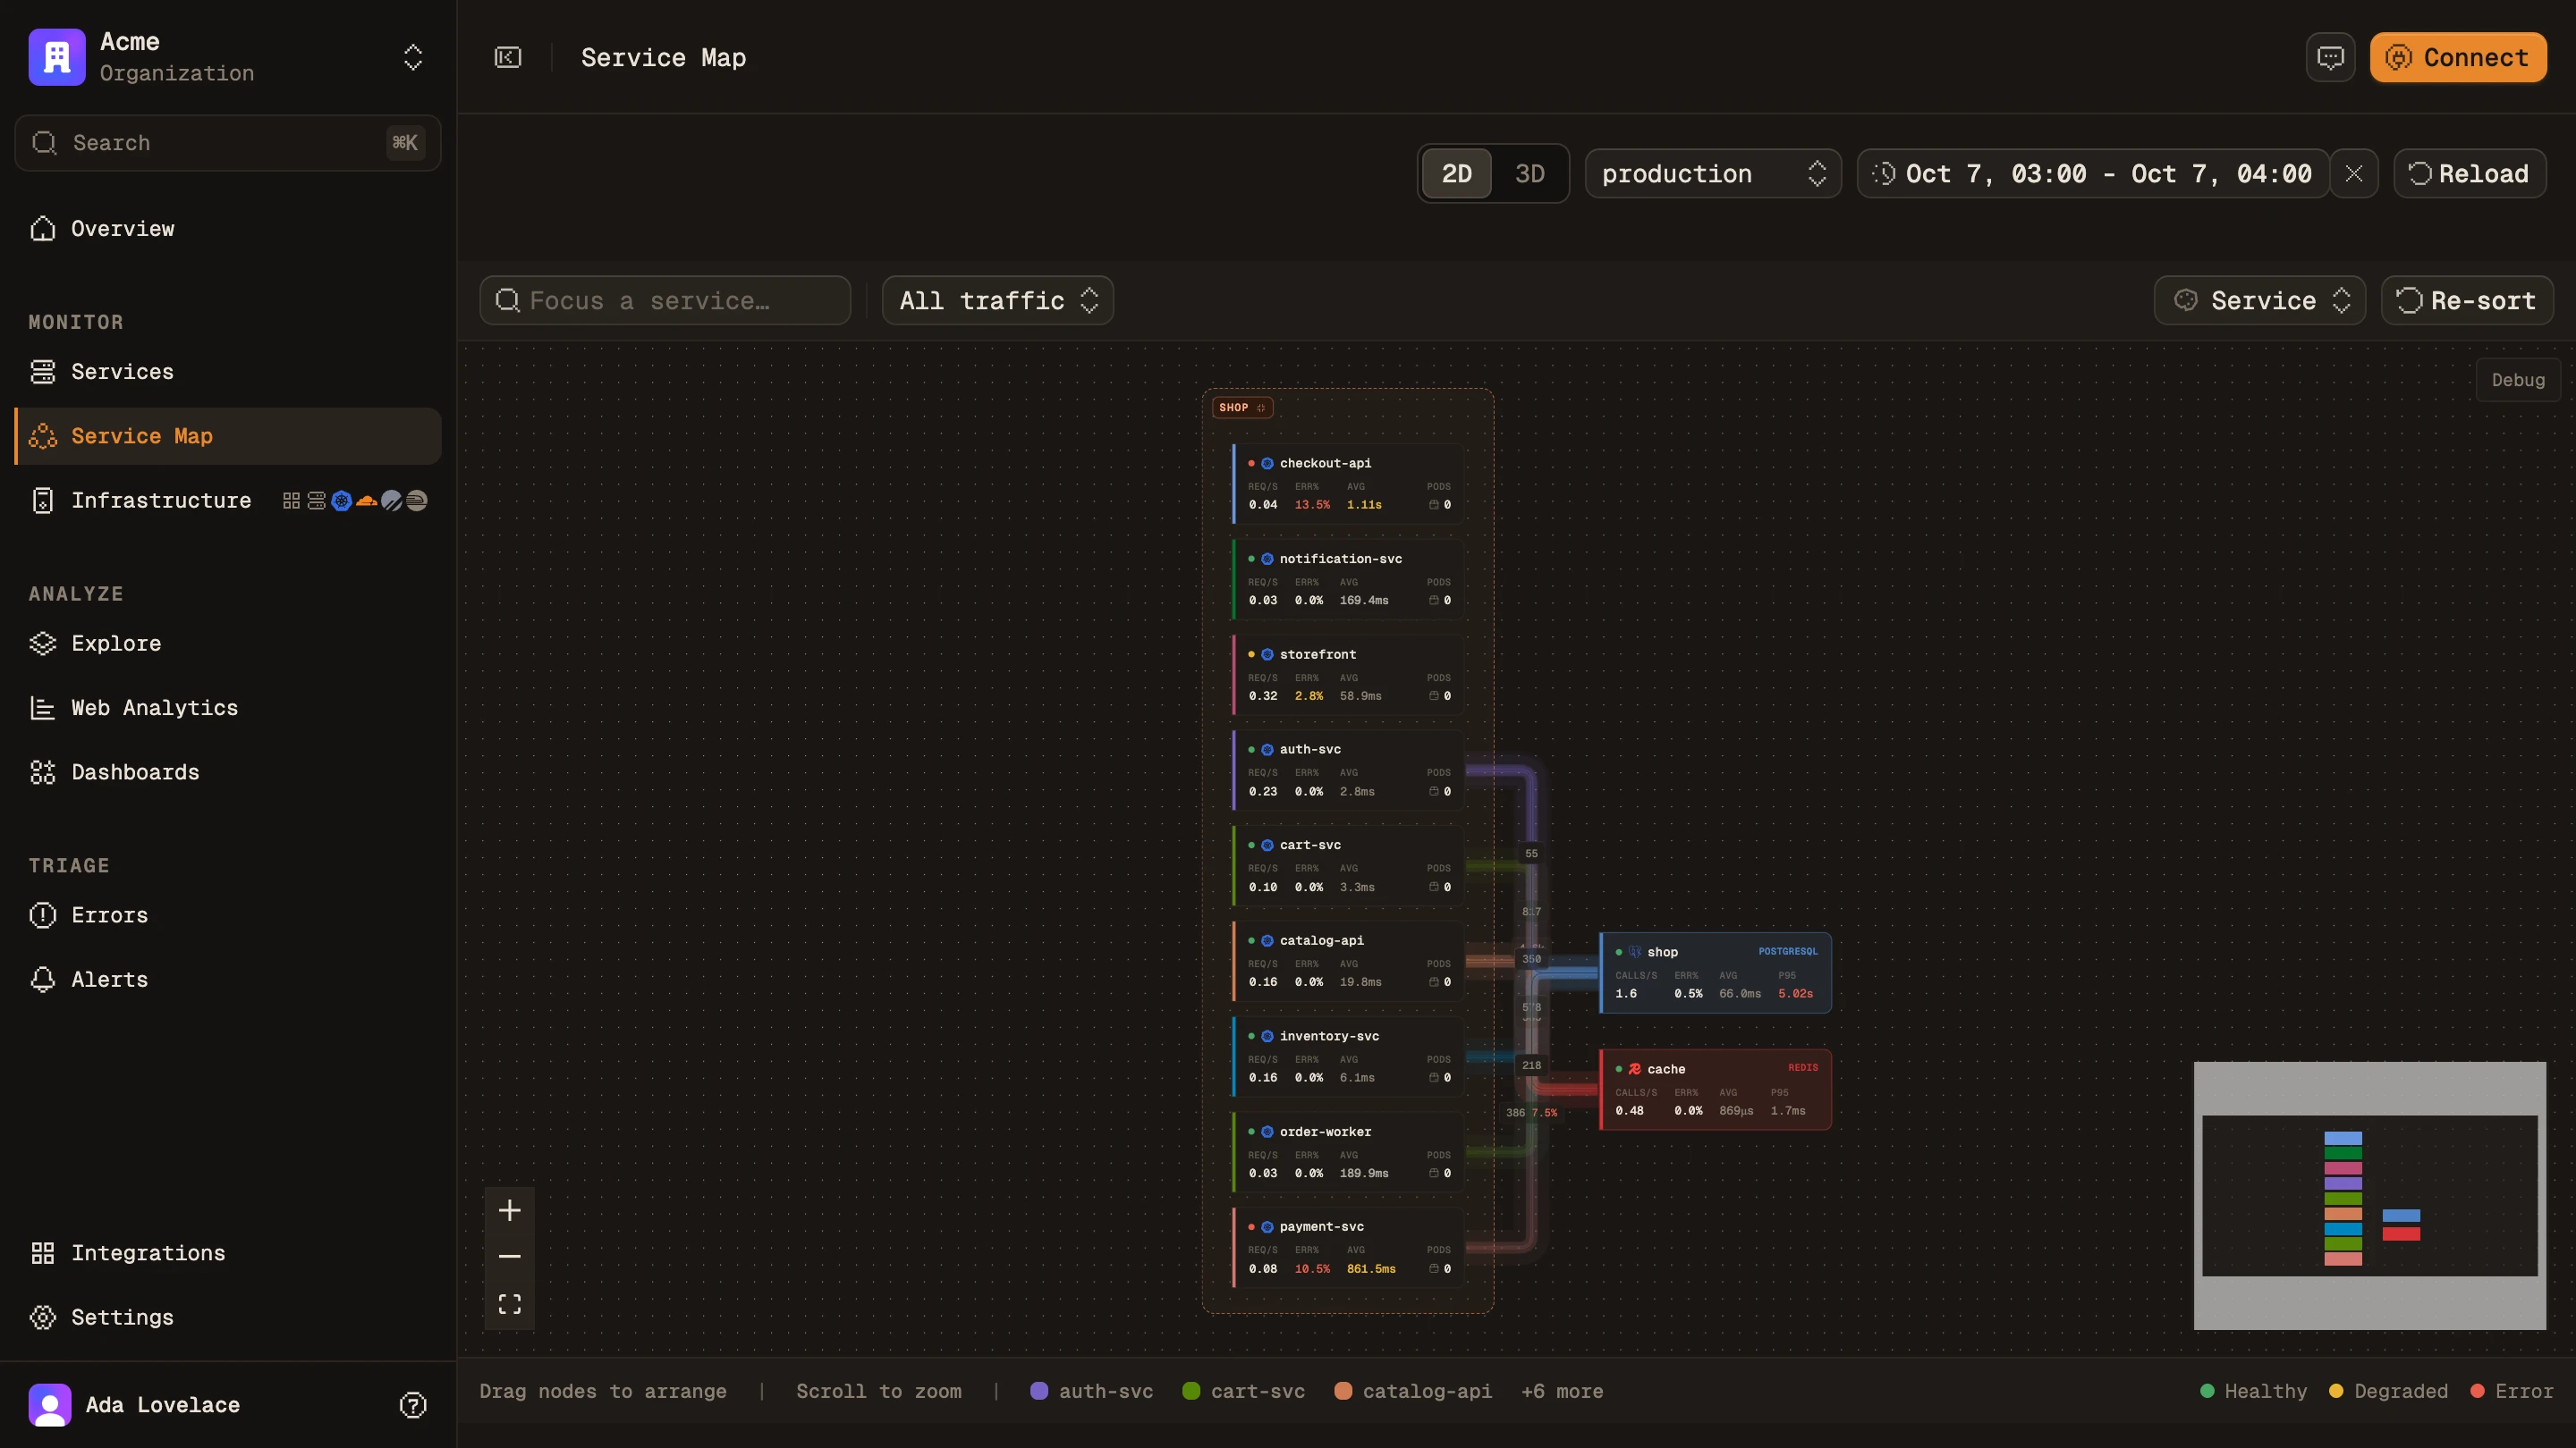
Task: Focus the service search field
Action: click(x=665, y=301)
